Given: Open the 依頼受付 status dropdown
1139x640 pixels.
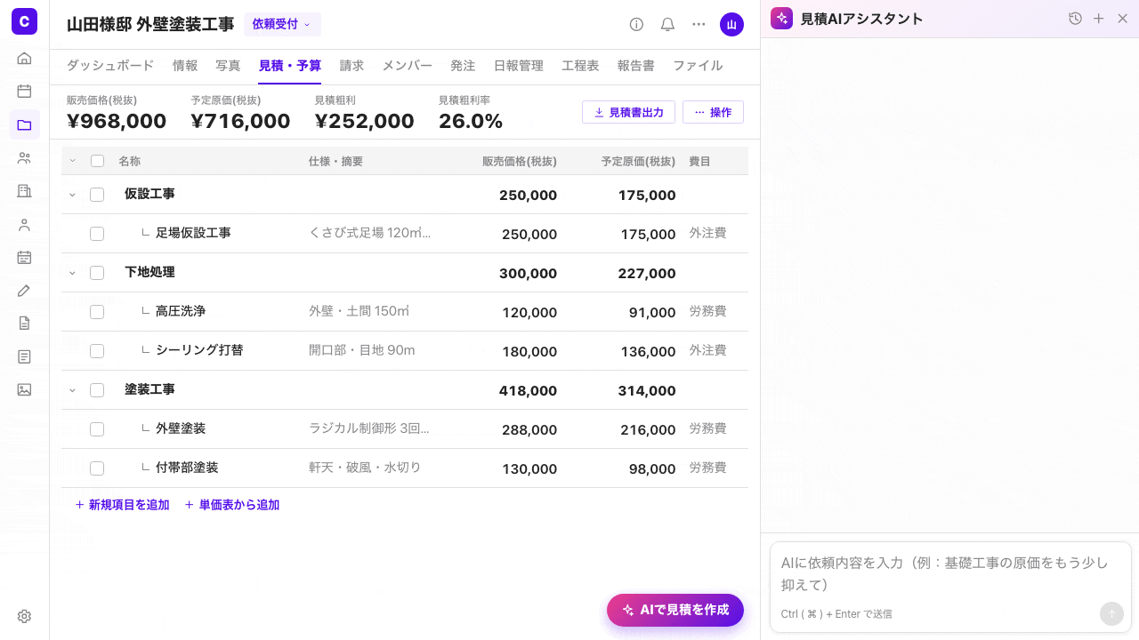Looking at the screenshot, I should [x=282, y=25].
